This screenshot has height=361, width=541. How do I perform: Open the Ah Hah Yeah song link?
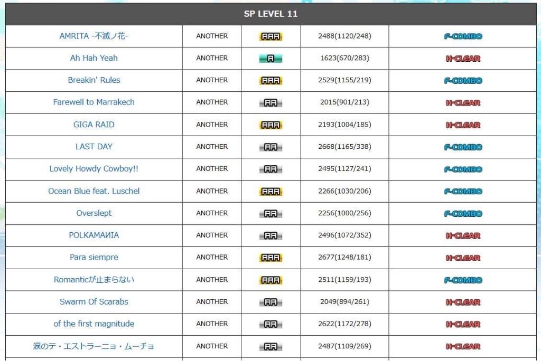[x=94, y=58]
